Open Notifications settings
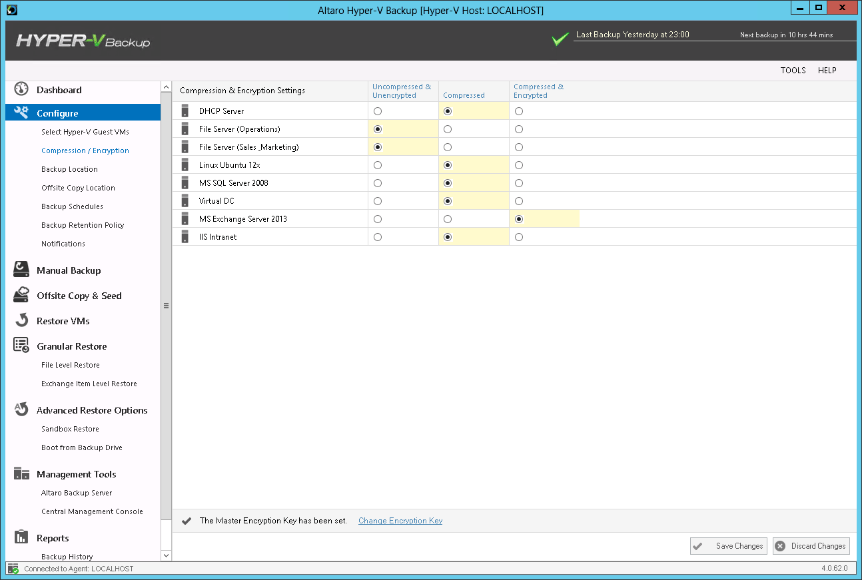The height and width of the screenshot is (580, 862). point(63,244)
